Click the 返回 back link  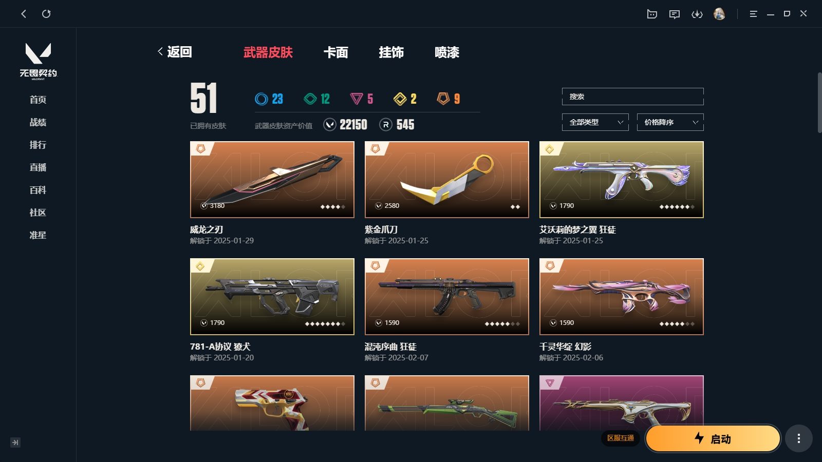pyautogui.click(x=175, y=52)
